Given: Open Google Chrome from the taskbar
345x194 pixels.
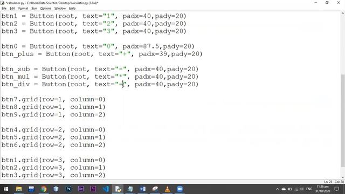Looking at the screenshot, I should [43, 189].
